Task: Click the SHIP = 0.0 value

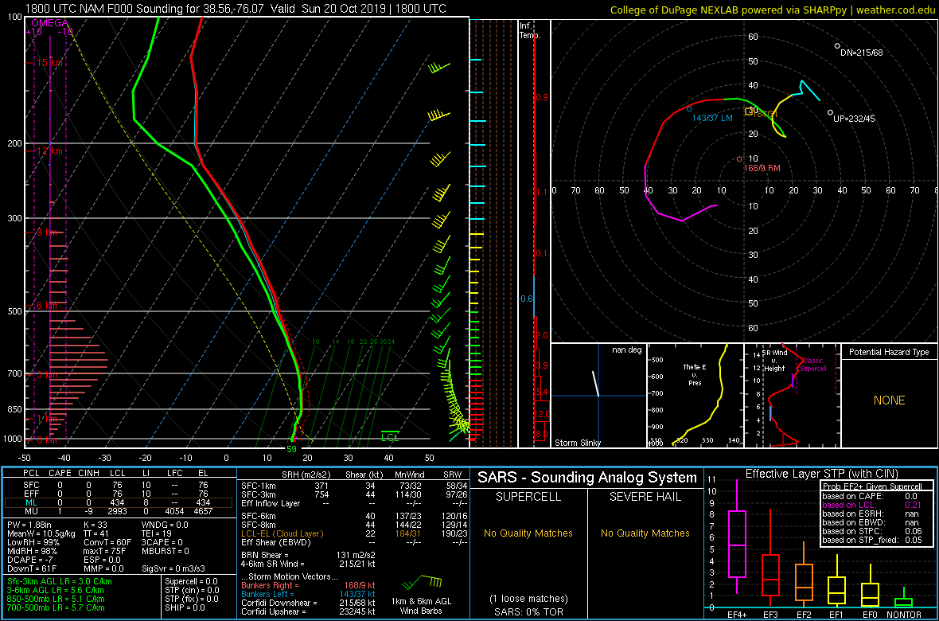Action: point(185,607)
